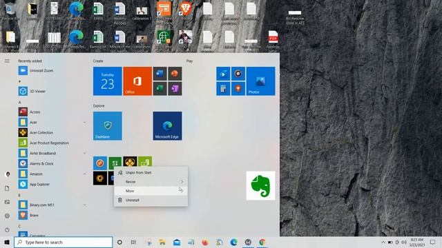Select the calibration 1 image on the desktop

point(142,13)
